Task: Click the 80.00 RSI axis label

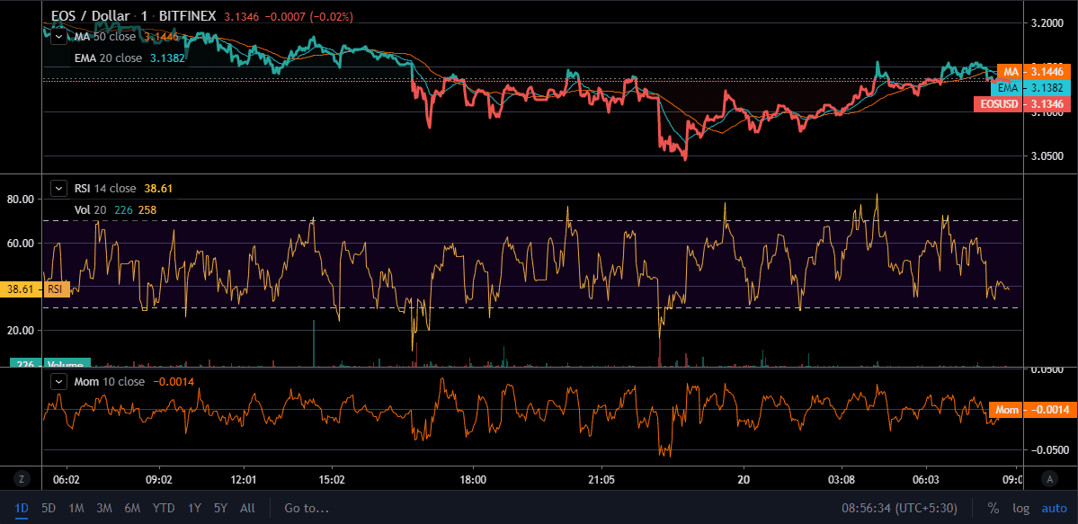Action: tap(22, 199)
